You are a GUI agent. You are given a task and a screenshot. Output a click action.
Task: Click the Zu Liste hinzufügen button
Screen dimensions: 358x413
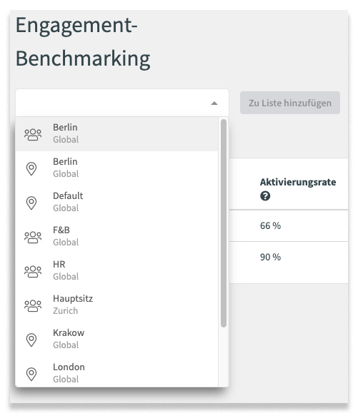coord(290,103)
